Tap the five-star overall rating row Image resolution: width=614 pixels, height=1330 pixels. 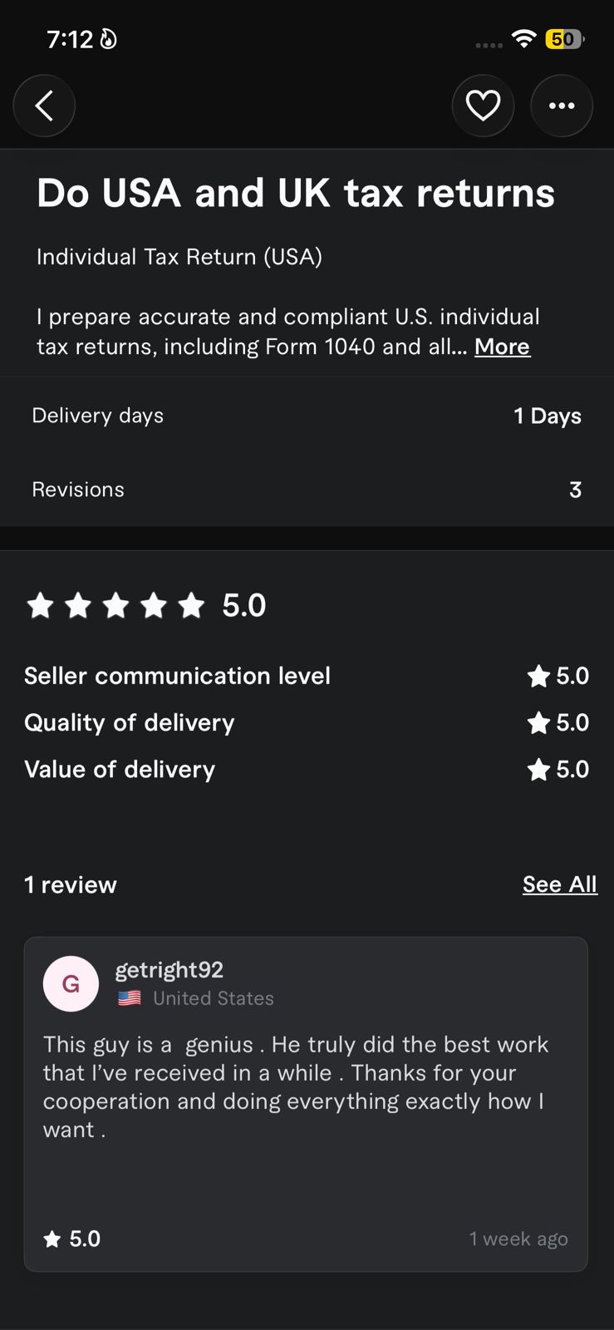point(146,605)
